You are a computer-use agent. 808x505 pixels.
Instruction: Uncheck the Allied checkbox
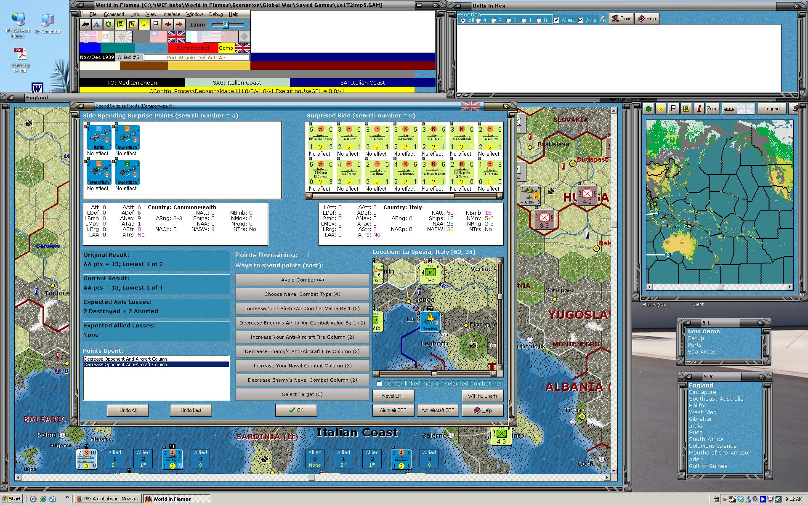pyautogui.click(x=556, y=20)
